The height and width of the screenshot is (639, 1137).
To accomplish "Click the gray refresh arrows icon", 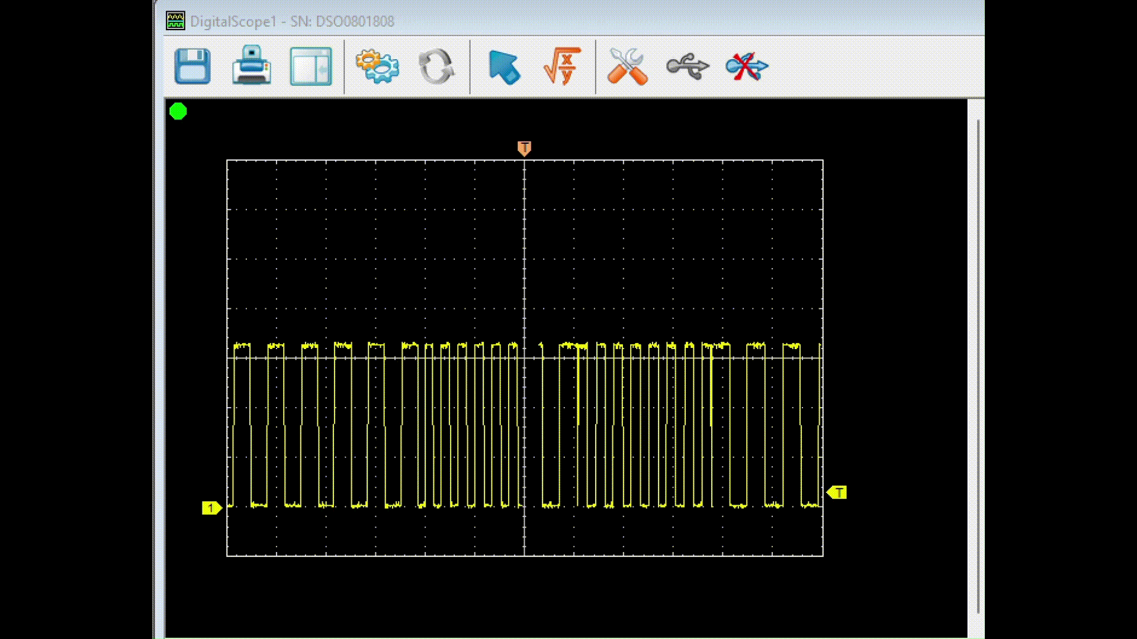I will (436, 66).
